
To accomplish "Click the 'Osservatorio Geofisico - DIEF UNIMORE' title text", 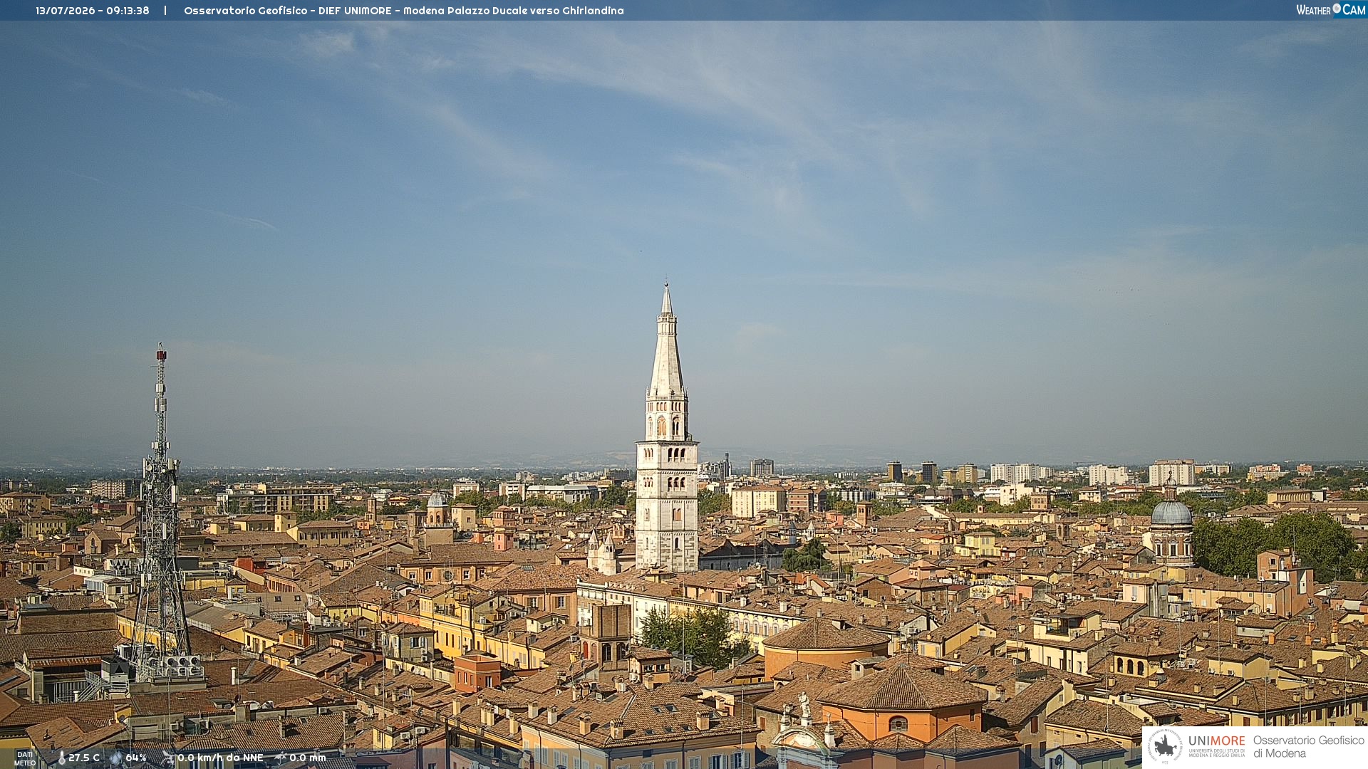I will (288, 11).
